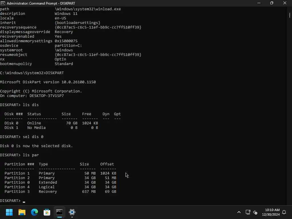Click the 'Disk 1' No Media row
The image size is (292, 219).
[x=51, y=127]
